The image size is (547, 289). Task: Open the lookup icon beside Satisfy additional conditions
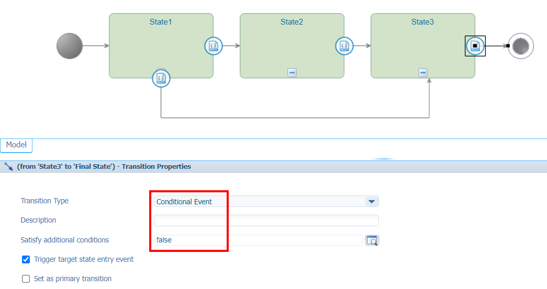(372, 240)
